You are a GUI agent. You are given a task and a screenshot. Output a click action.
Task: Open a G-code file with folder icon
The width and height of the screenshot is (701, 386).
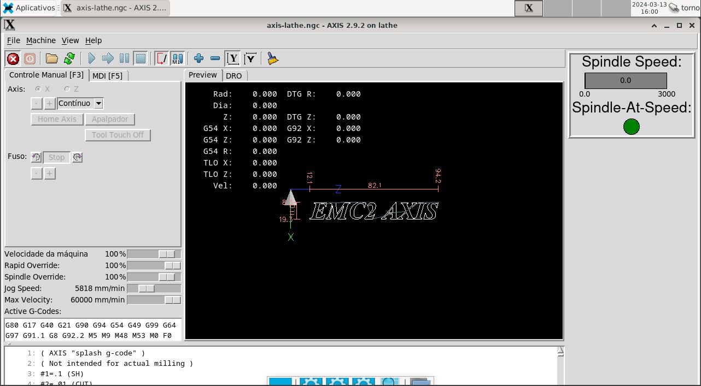click(x=52, y=58)
